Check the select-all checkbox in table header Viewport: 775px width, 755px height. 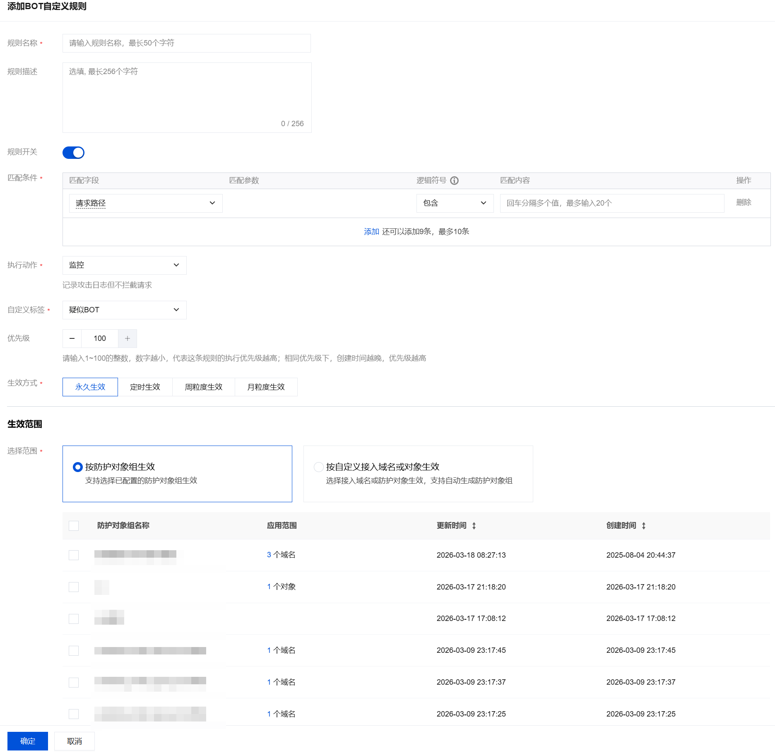(74, 526)
